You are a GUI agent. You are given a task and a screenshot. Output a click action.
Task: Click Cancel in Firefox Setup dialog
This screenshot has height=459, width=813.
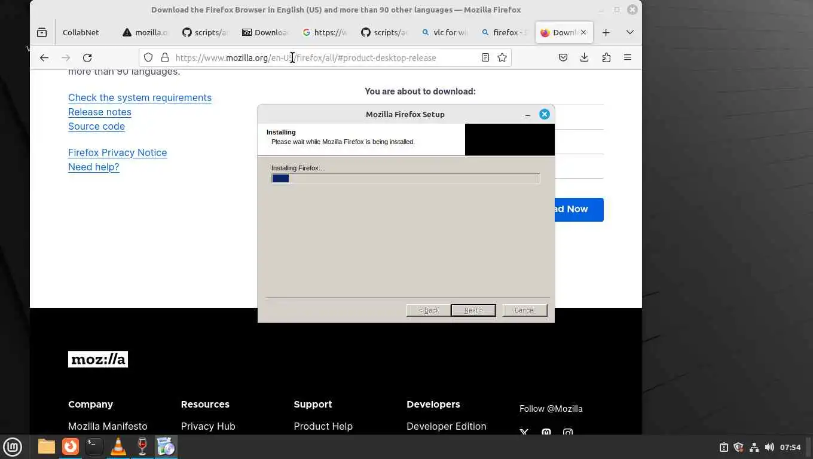(524, 310)
